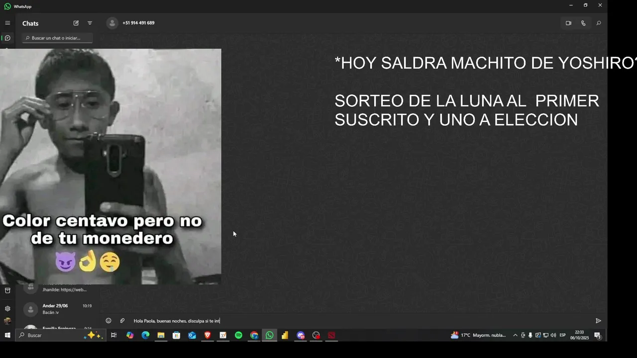Open clock and calendar 22:33
The width and height of the screenshot is (637, 358).
[579, 335]
